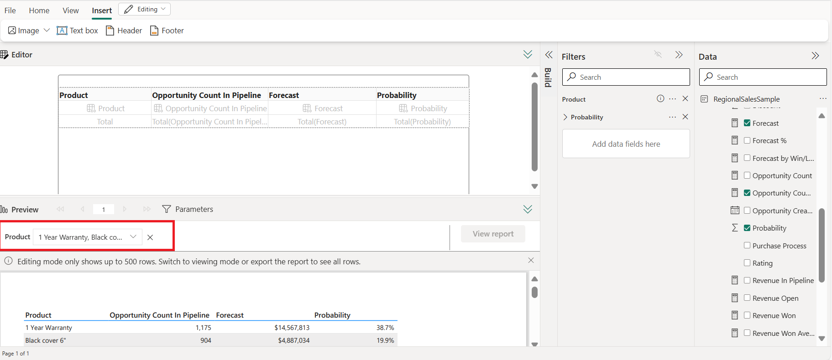Collapse the Data pane with double arrows
Screen dimensions: 832x360
pyautogui.click(x=815, y=56)
